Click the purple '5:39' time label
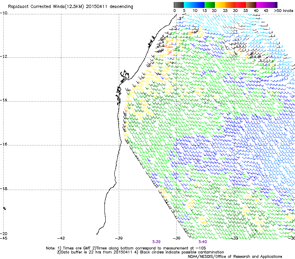The height and width of the screenshot is (259, 295). coord(156,242)
